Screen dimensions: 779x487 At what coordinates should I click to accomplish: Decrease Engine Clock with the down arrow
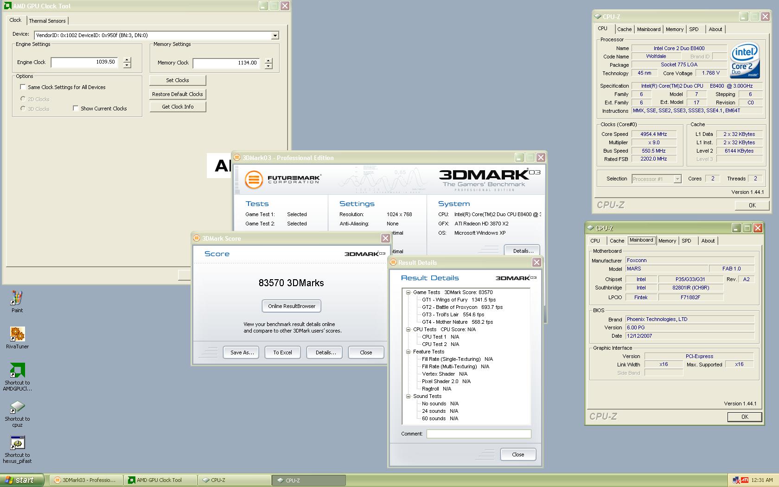click(127, 65)
